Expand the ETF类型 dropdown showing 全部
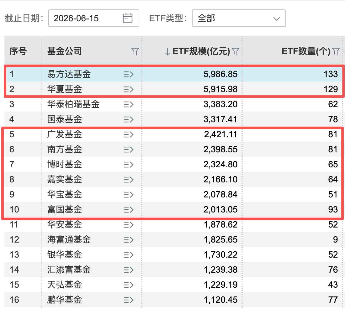This screenshot has width=345, height=309. click(x=239, y=18)
